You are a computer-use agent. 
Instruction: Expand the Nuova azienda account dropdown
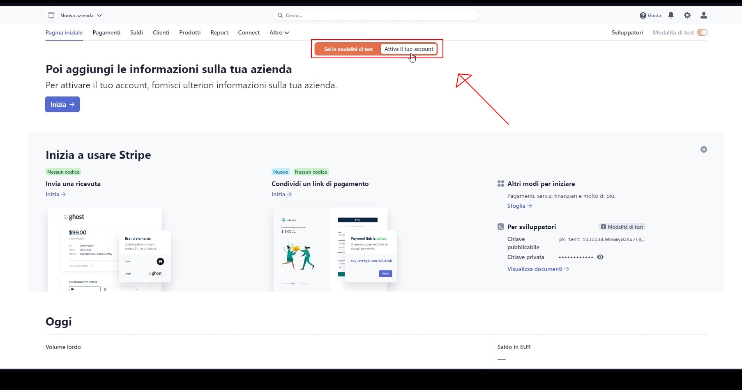tap(99, 16)
